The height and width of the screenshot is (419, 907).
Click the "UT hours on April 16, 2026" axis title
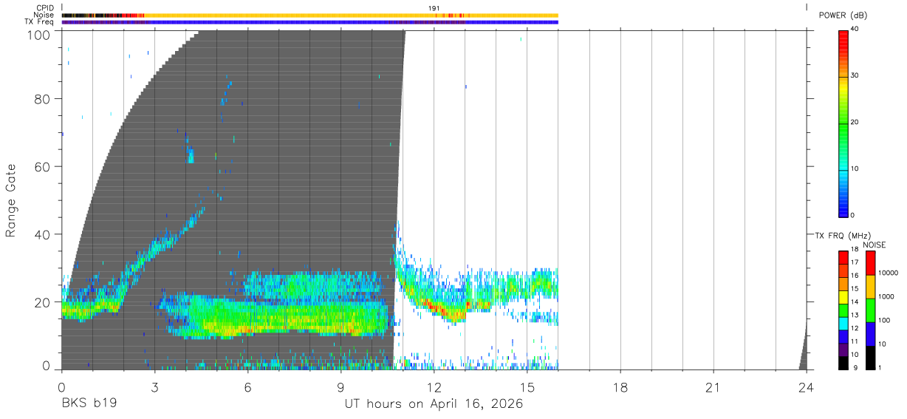tap(434, 404)
